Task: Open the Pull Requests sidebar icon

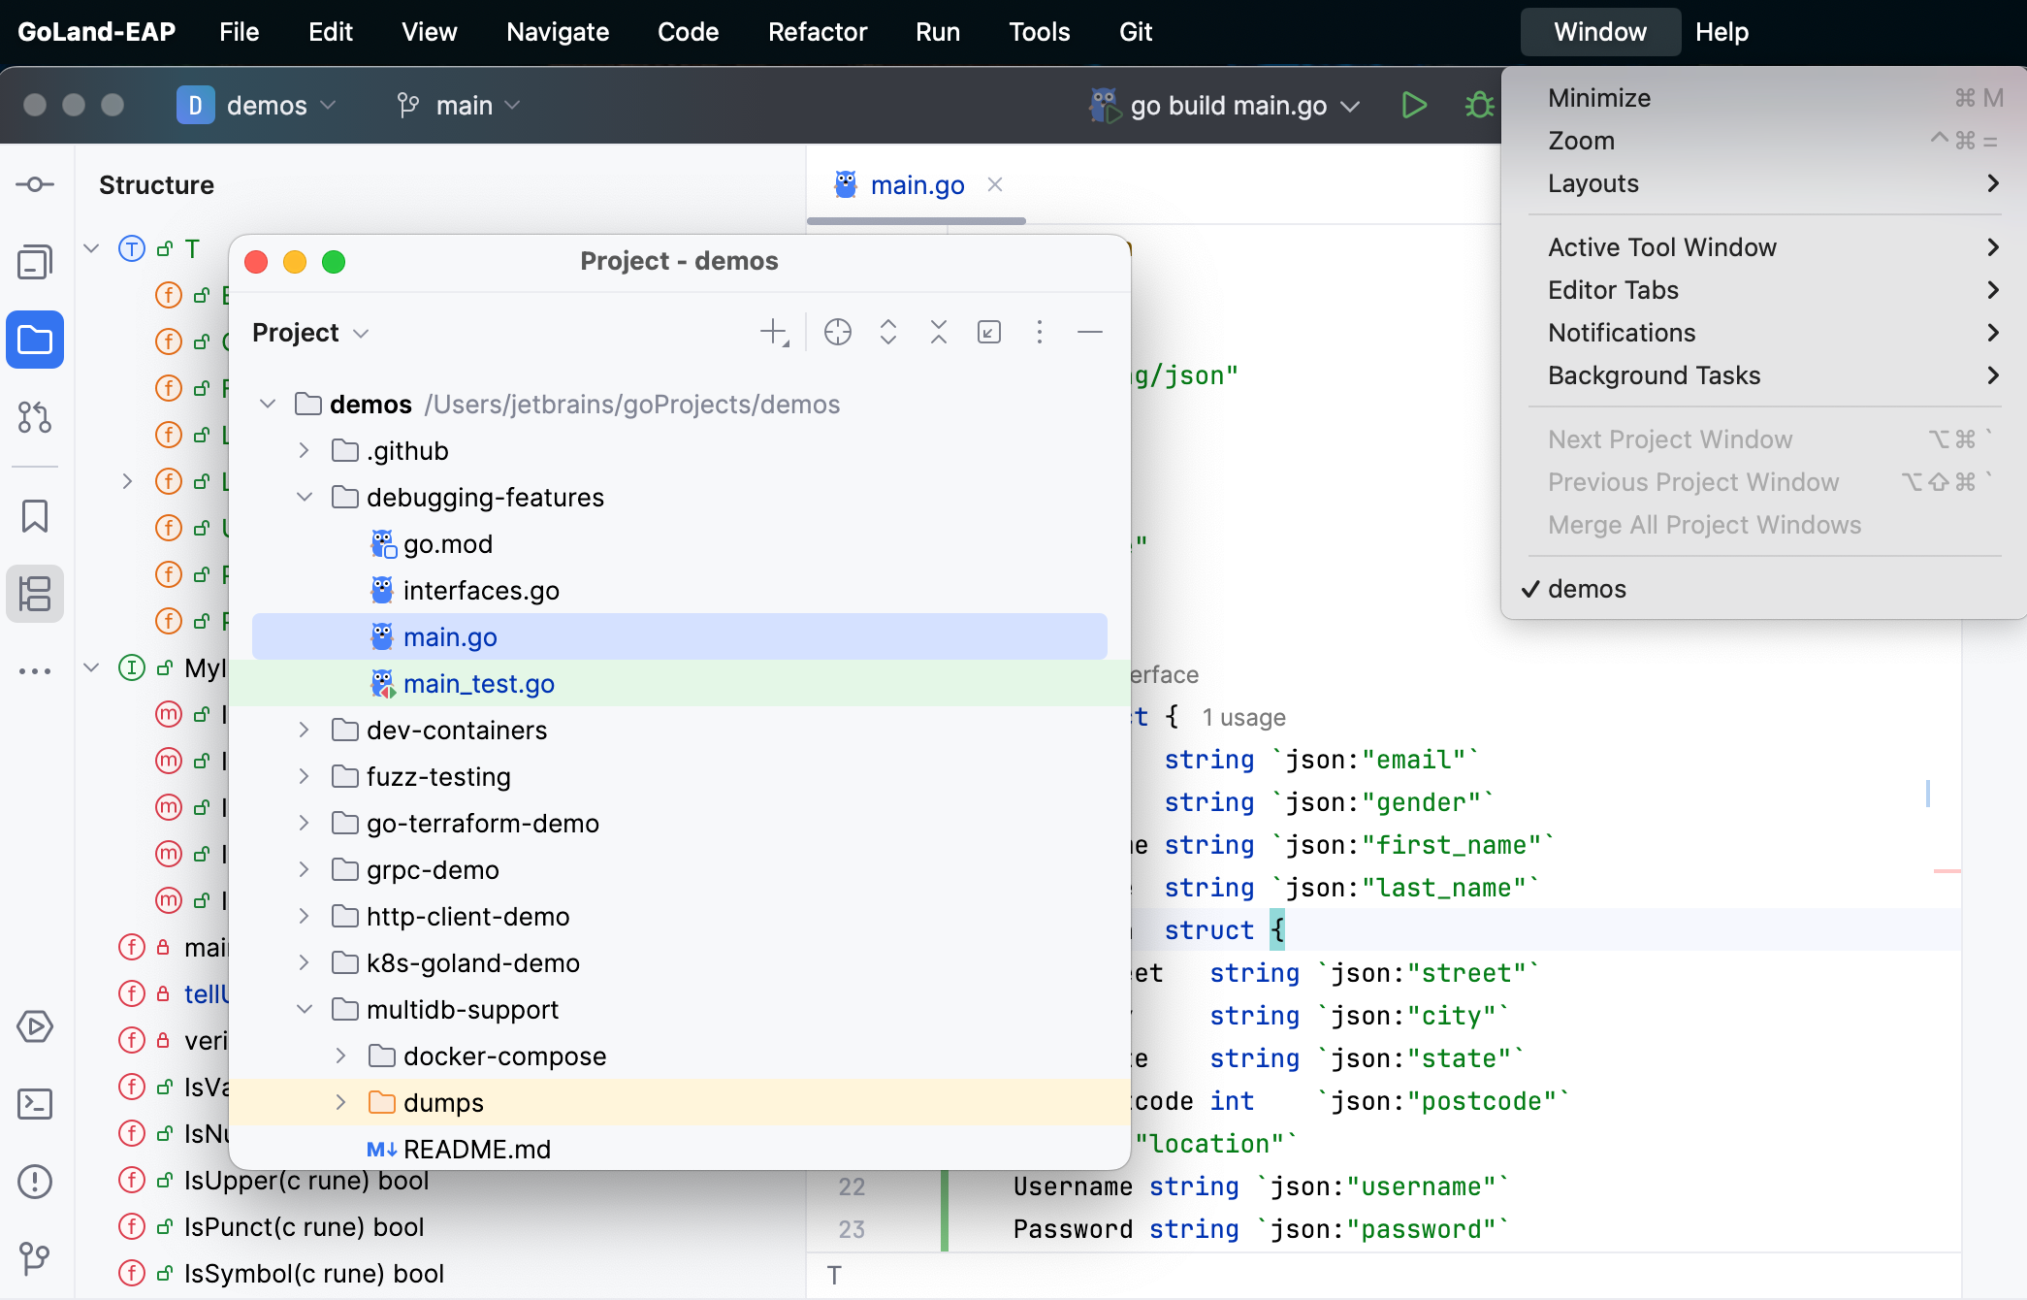Action: click(x=35, y=418)
